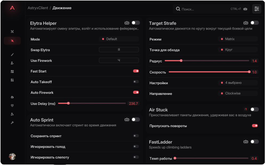Click the Радиус value 1.4
This screenshot has height=165, width=265.
(x=254, y=61)
